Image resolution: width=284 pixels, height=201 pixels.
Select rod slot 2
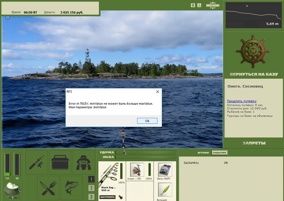91,188
